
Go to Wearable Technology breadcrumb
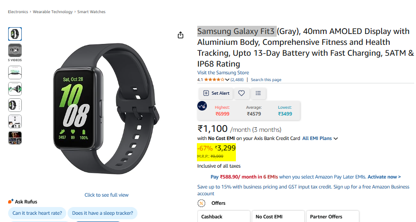(53, 12)
